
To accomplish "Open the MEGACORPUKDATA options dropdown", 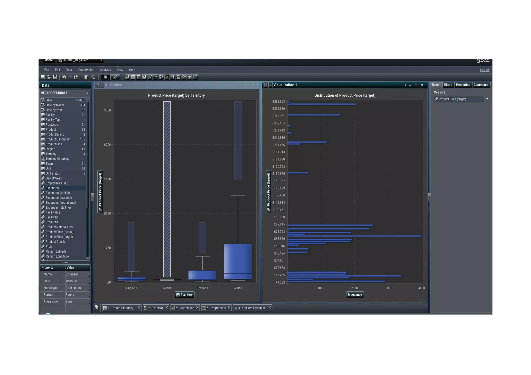I will 87,93.
